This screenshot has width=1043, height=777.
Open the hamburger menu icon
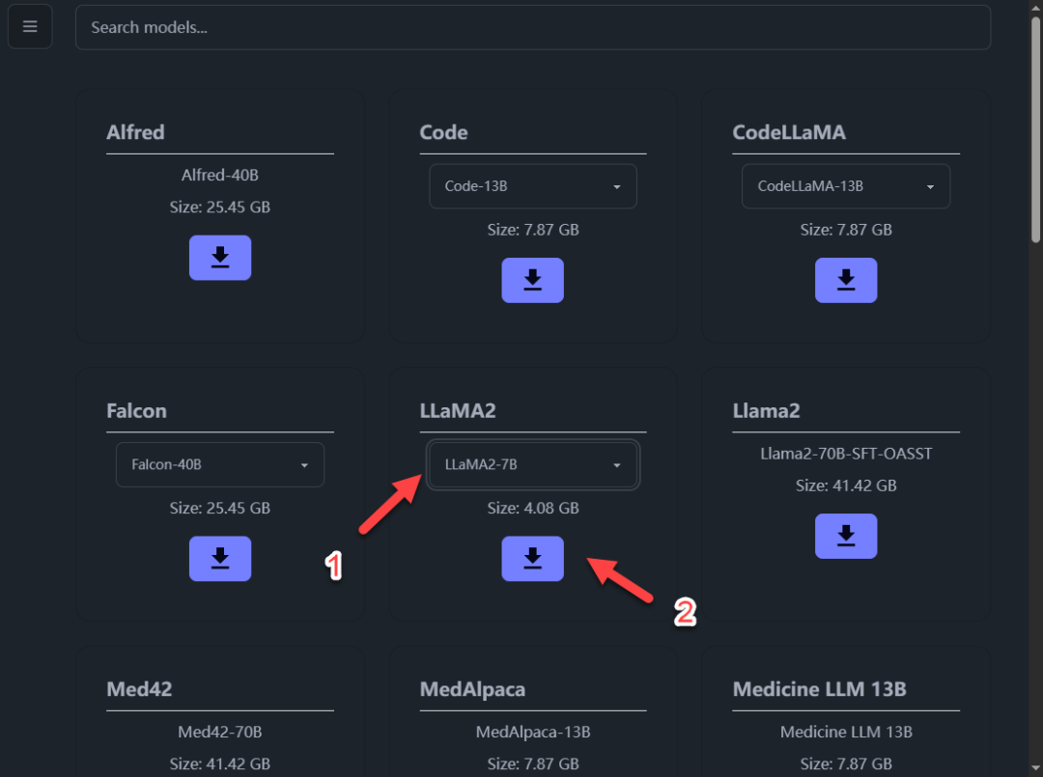[30, 27]
